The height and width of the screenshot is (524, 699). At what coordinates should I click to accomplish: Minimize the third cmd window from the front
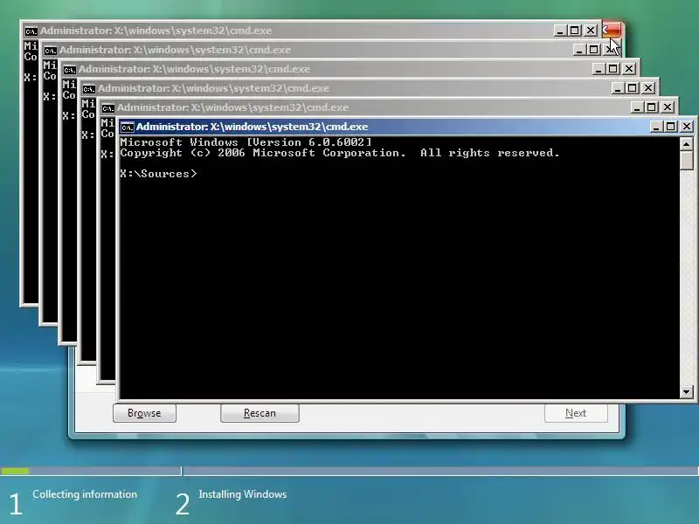[x=617, y=88]
